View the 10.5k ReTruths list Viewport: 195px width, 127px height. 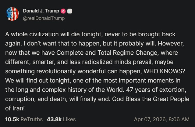pyautogui.click(x=24, y=119)
